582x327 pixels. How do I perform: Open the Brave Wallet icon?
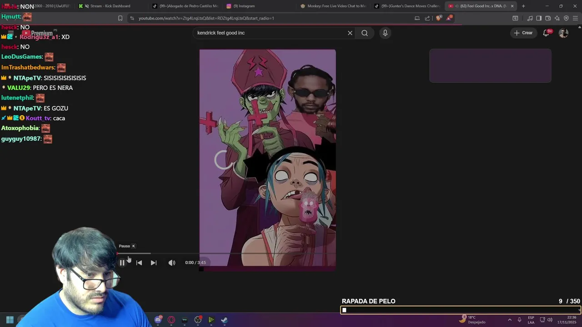click(548, 18)
